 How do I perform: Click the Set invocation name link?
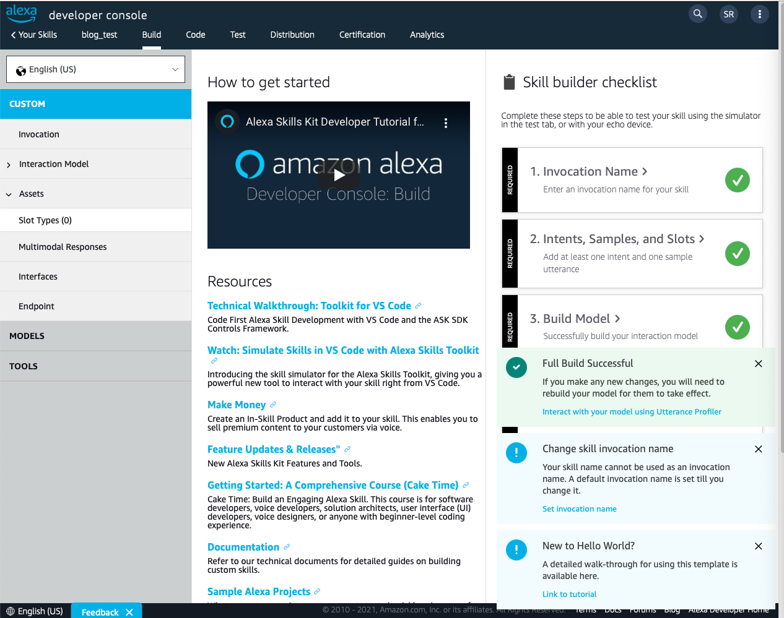click(x=580, y=509)
